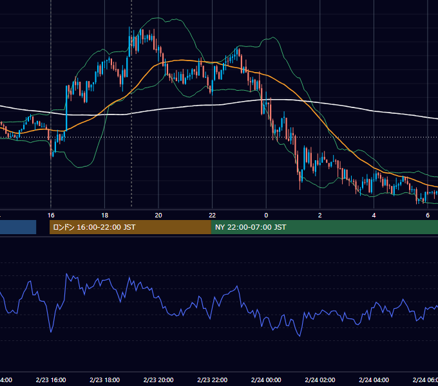Click the 6 hour label on upper axis
This screenshot has height=386, width=438.
coord(428,216)
